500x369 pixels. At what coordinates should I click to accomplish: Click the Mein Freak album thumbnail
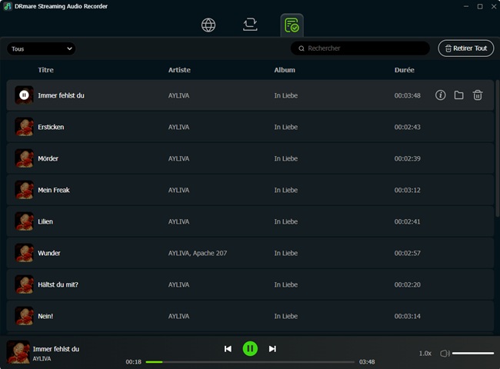[x=24, y=190]
